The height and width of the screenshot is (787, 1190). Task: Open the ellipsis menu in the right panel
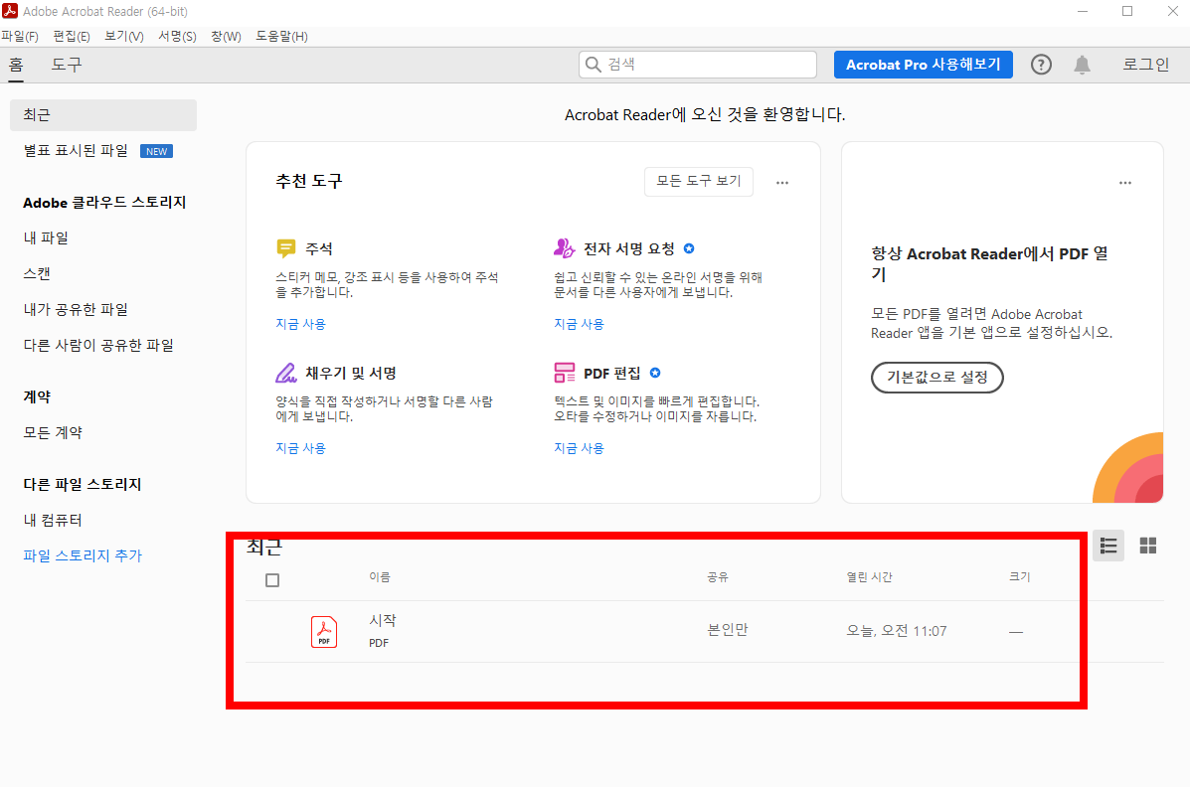[x=1125, y=182]
